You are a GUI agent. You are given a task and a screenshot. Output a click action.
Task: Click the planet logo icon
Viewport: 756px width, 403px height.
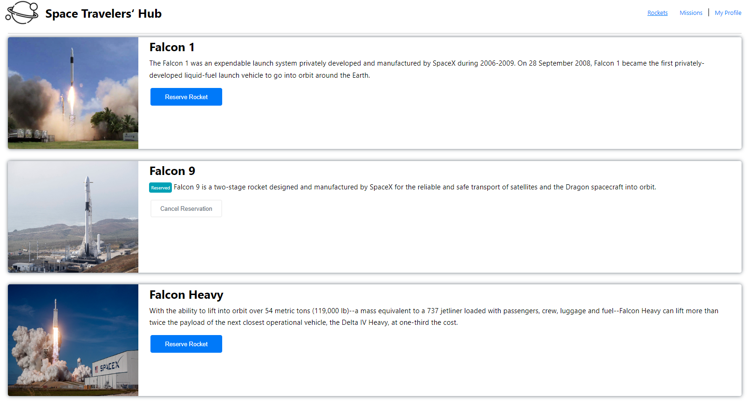(22, 13)
